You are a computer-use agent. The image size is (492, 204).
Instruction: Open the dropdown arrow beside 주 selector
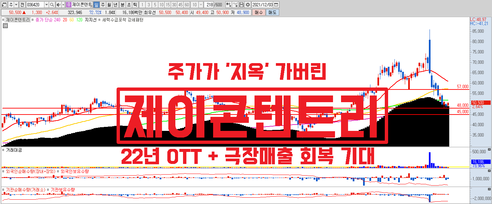16,5
